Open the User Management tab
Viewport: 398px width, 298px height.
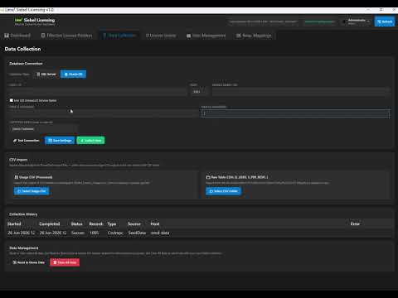pyautogui.click(x=206, y=36)
